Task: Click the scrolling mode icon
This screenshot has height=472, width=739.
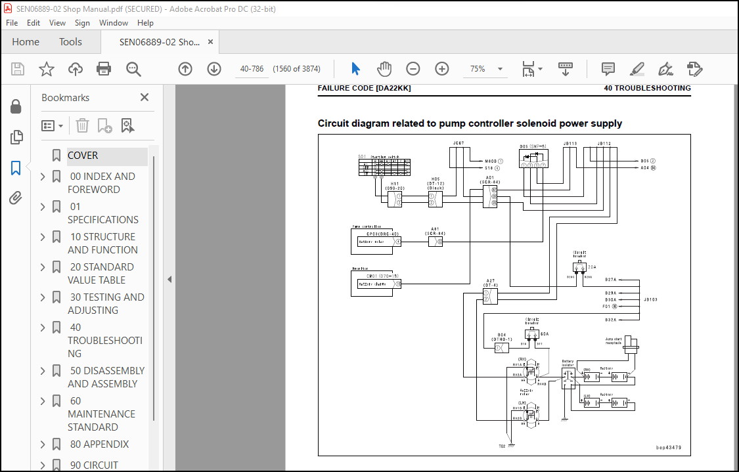Action: point(565,69)
